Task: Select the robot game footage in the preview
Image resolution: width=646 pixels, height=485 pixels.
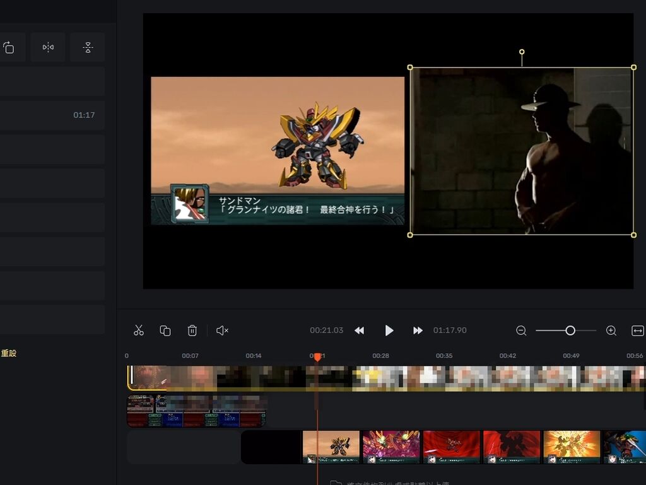Action: click(278, 151)
